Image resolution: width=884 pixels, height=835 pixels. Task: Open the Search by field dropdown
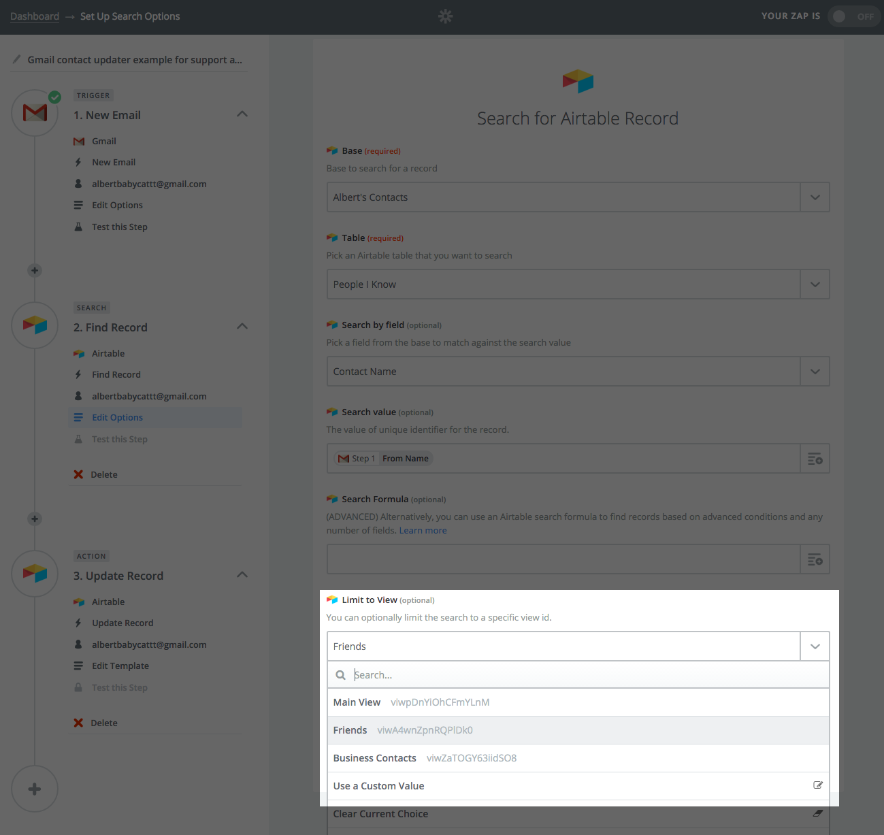click(578, 372)
